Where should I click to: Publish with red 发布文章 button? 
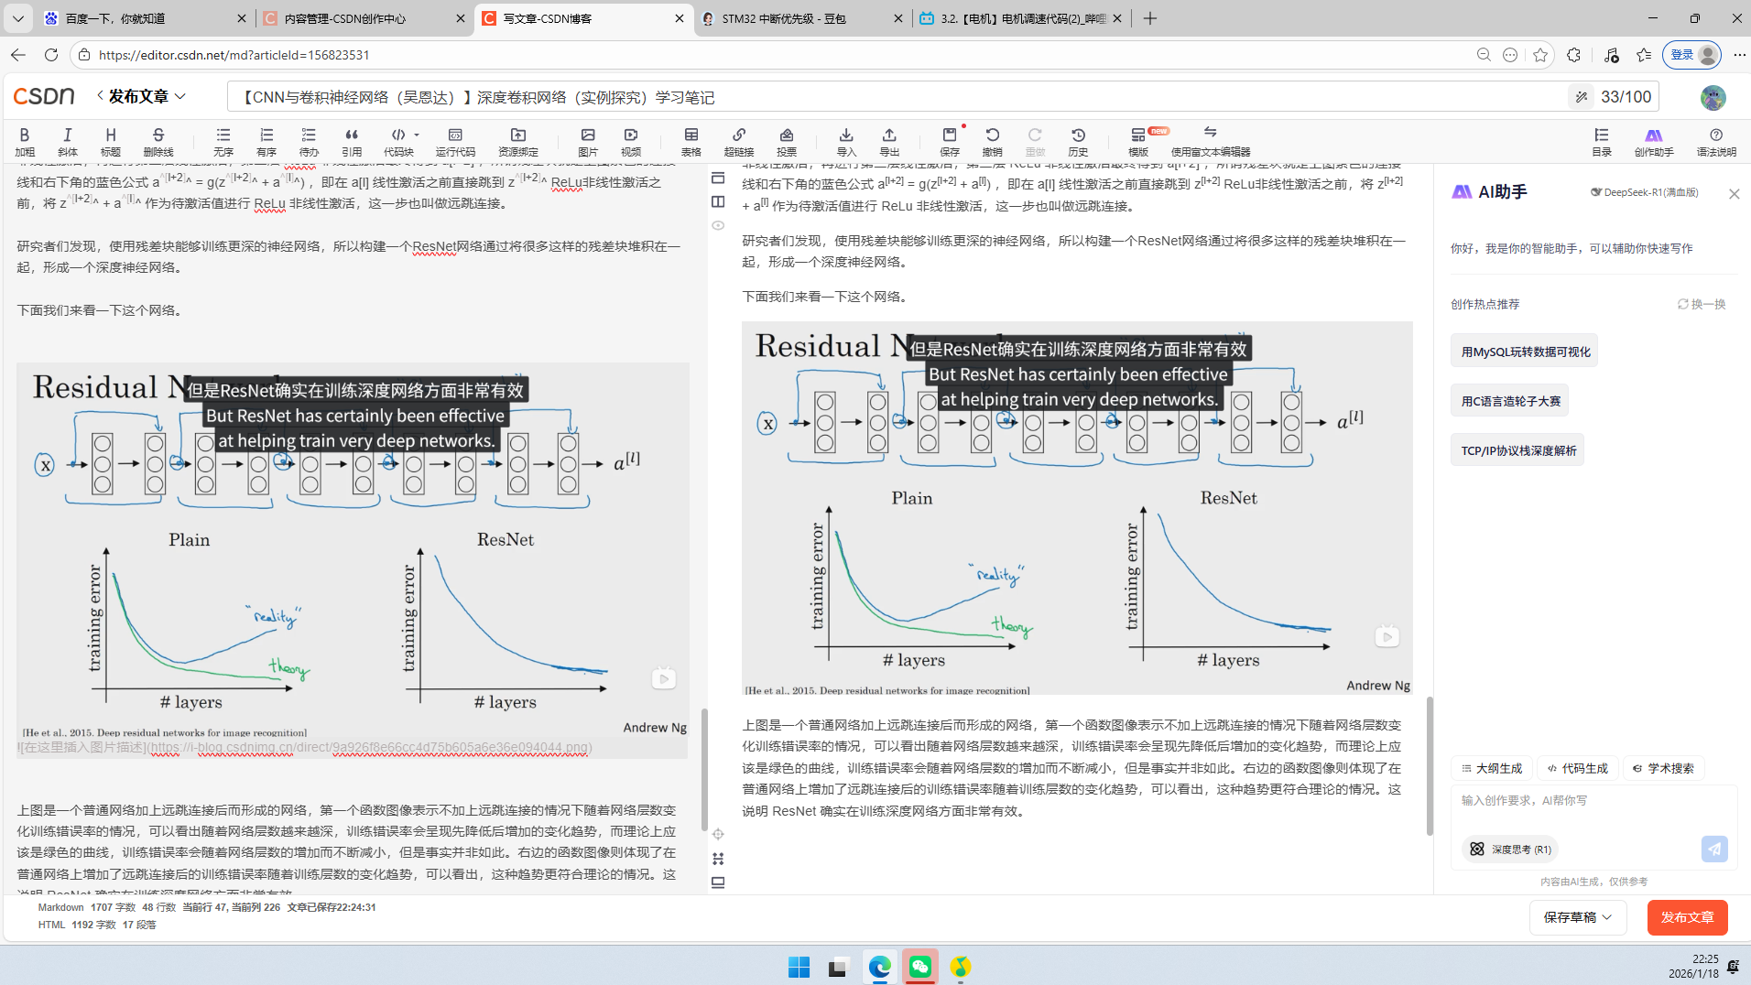pos(1687,917)
